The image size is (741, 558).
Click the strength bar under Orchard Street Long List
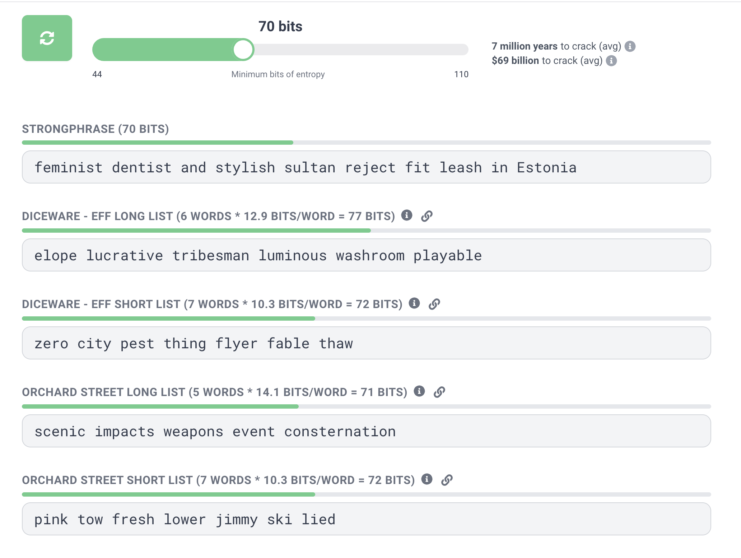(x=367, y=406)
